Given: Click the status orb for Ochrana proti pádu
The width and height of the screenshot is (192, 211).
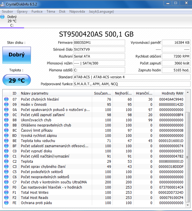Looking at the screenshot, I should coord(6,203).
